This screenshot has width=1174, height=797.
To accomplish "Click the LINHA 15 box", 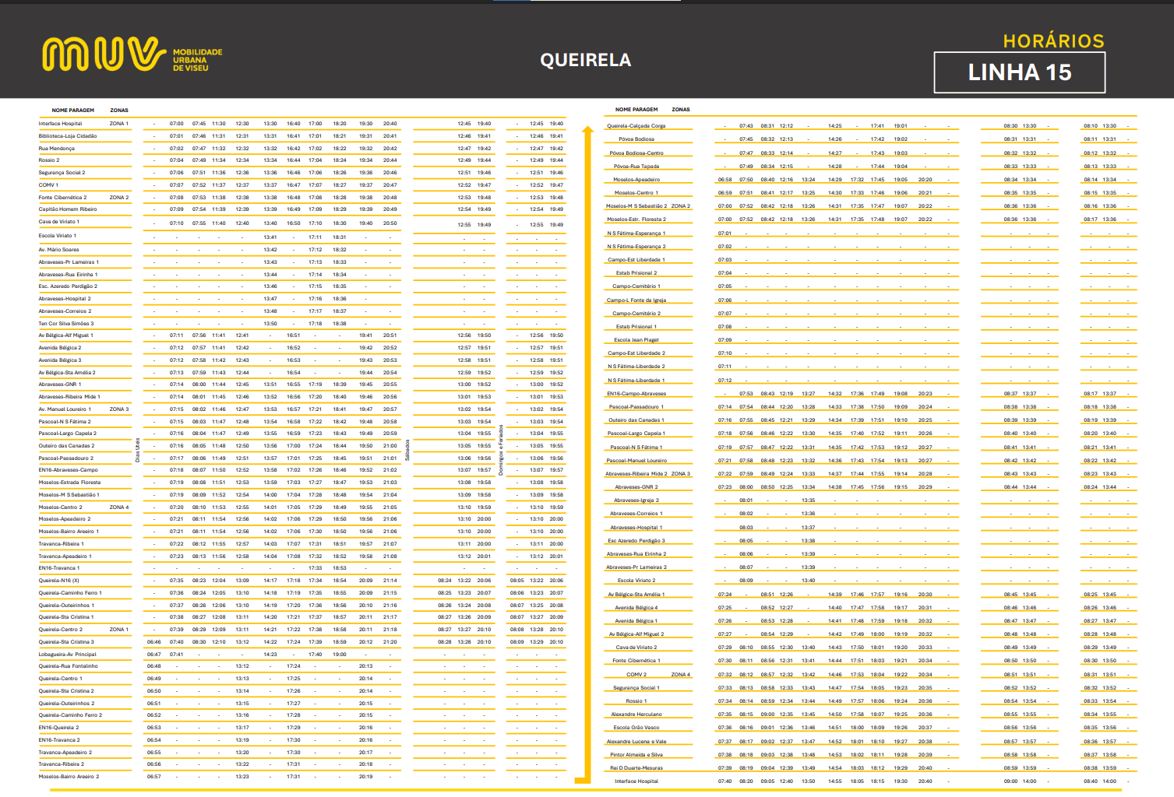I will pyautogui.click(x=1019, y=72).
